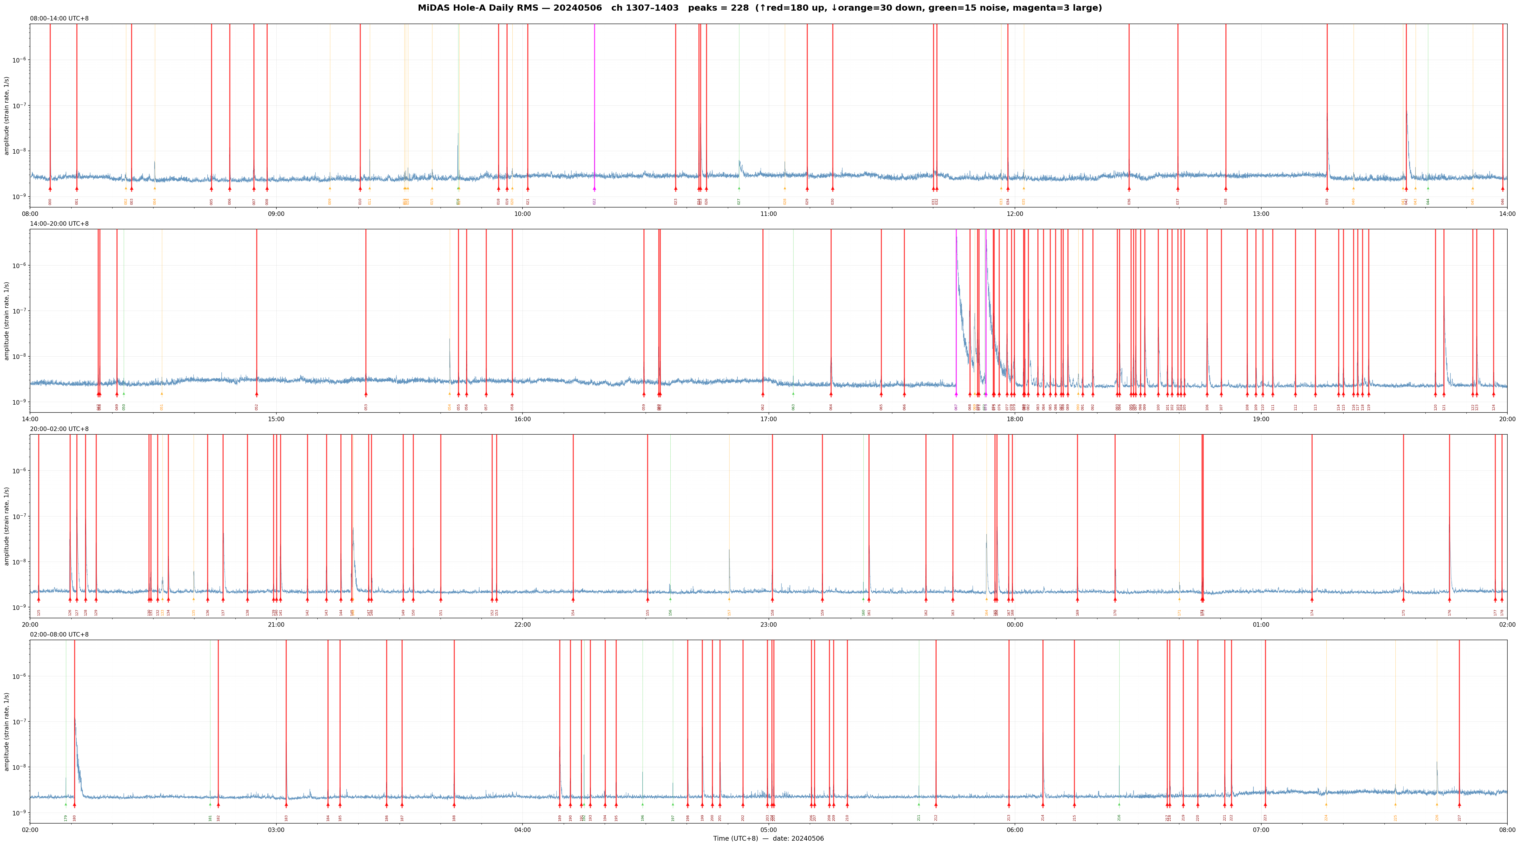Select the green noise marker labeled 044

coord(1428,189)
